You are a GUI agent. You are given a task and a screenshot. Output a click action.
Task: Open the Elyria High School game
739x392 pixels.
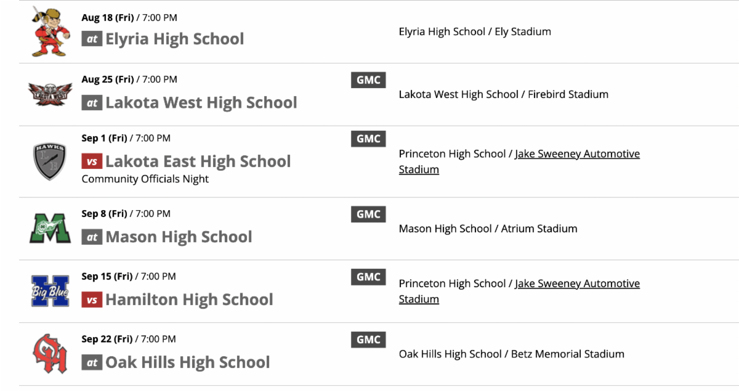174,39
